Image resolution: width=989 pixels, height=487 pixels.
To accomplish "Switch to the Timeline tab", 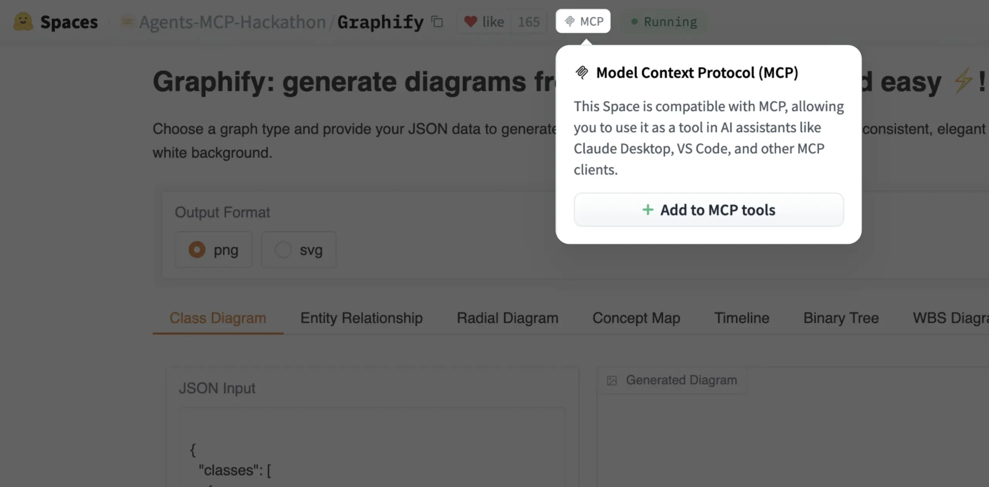I will click(x=742, y=318).
